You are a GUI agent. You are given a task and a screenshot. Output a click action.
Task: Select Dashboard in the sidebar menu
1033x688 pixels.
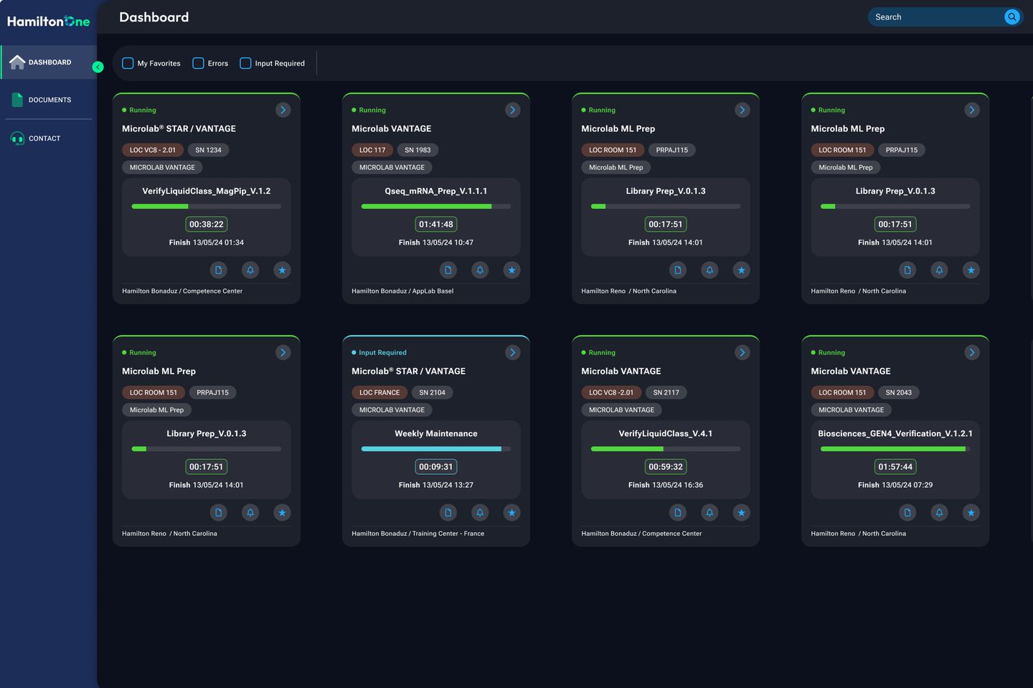click(48, 62)
